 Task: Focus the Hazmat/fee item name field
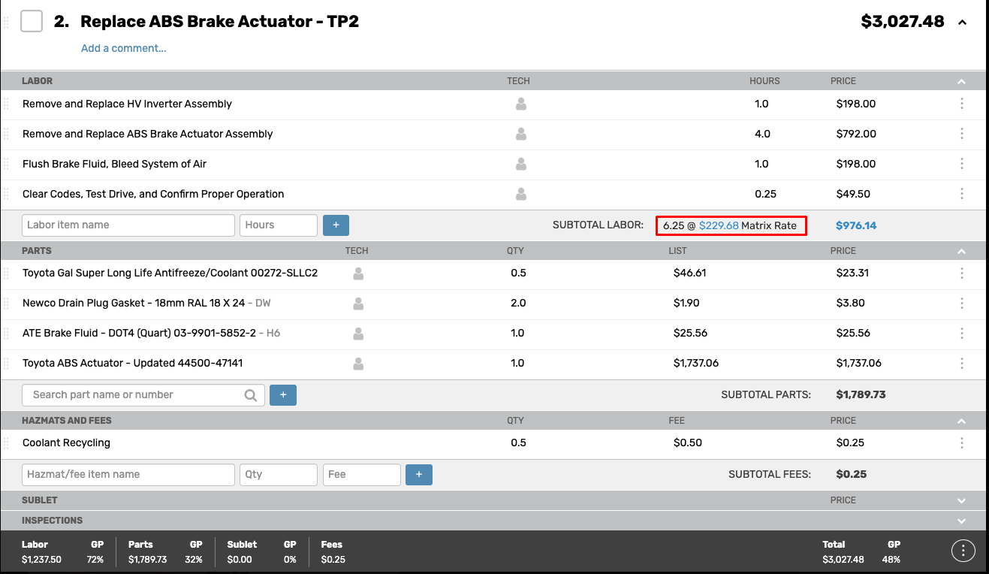128,474
